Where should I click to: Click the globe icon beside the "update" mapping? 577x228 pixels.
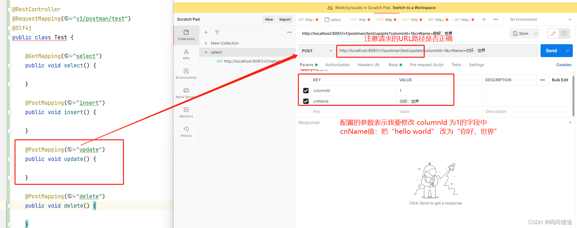click(x=70, y=150)
